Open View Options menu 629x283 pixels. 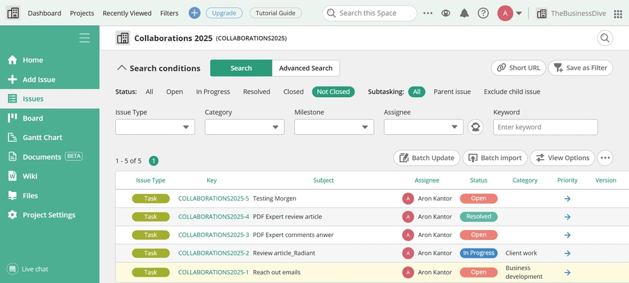point(562,157)
